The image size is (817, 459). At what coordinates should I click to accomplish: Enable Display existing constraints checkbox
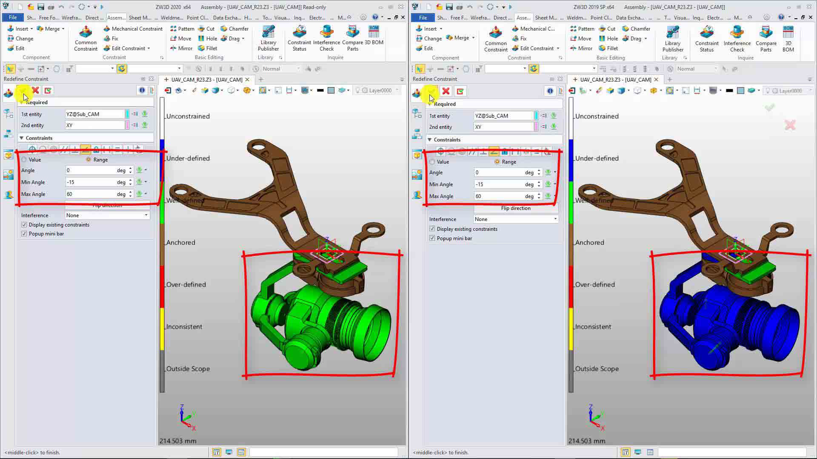pos(23,225)
